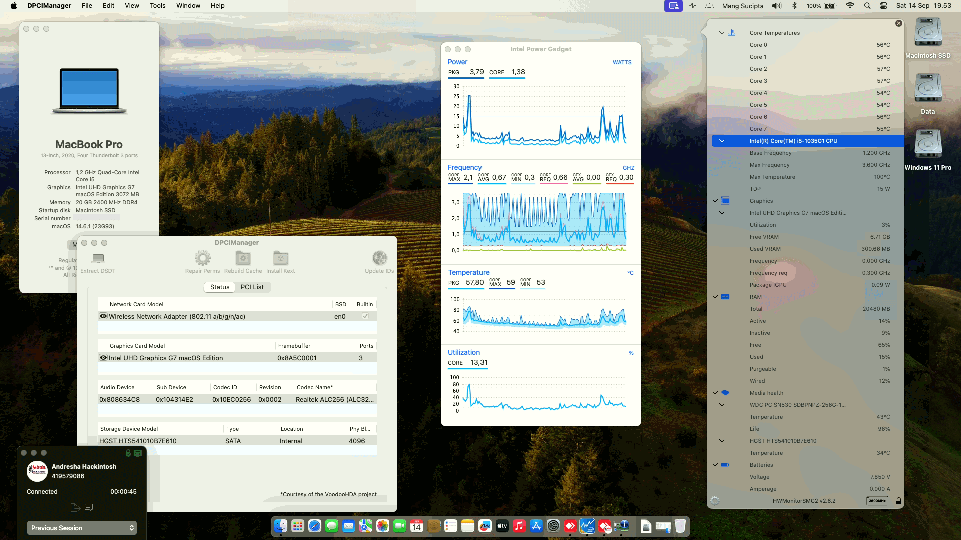This screenshot has width=961, height=540.
Task: Collapse the Media health group
Action: pyautogui.click(x=715, y=393)
